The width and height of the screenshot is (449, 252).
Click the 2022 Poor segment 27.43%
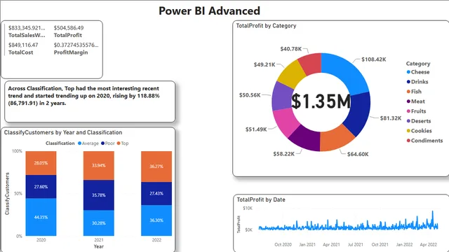[x=156, y=193]
